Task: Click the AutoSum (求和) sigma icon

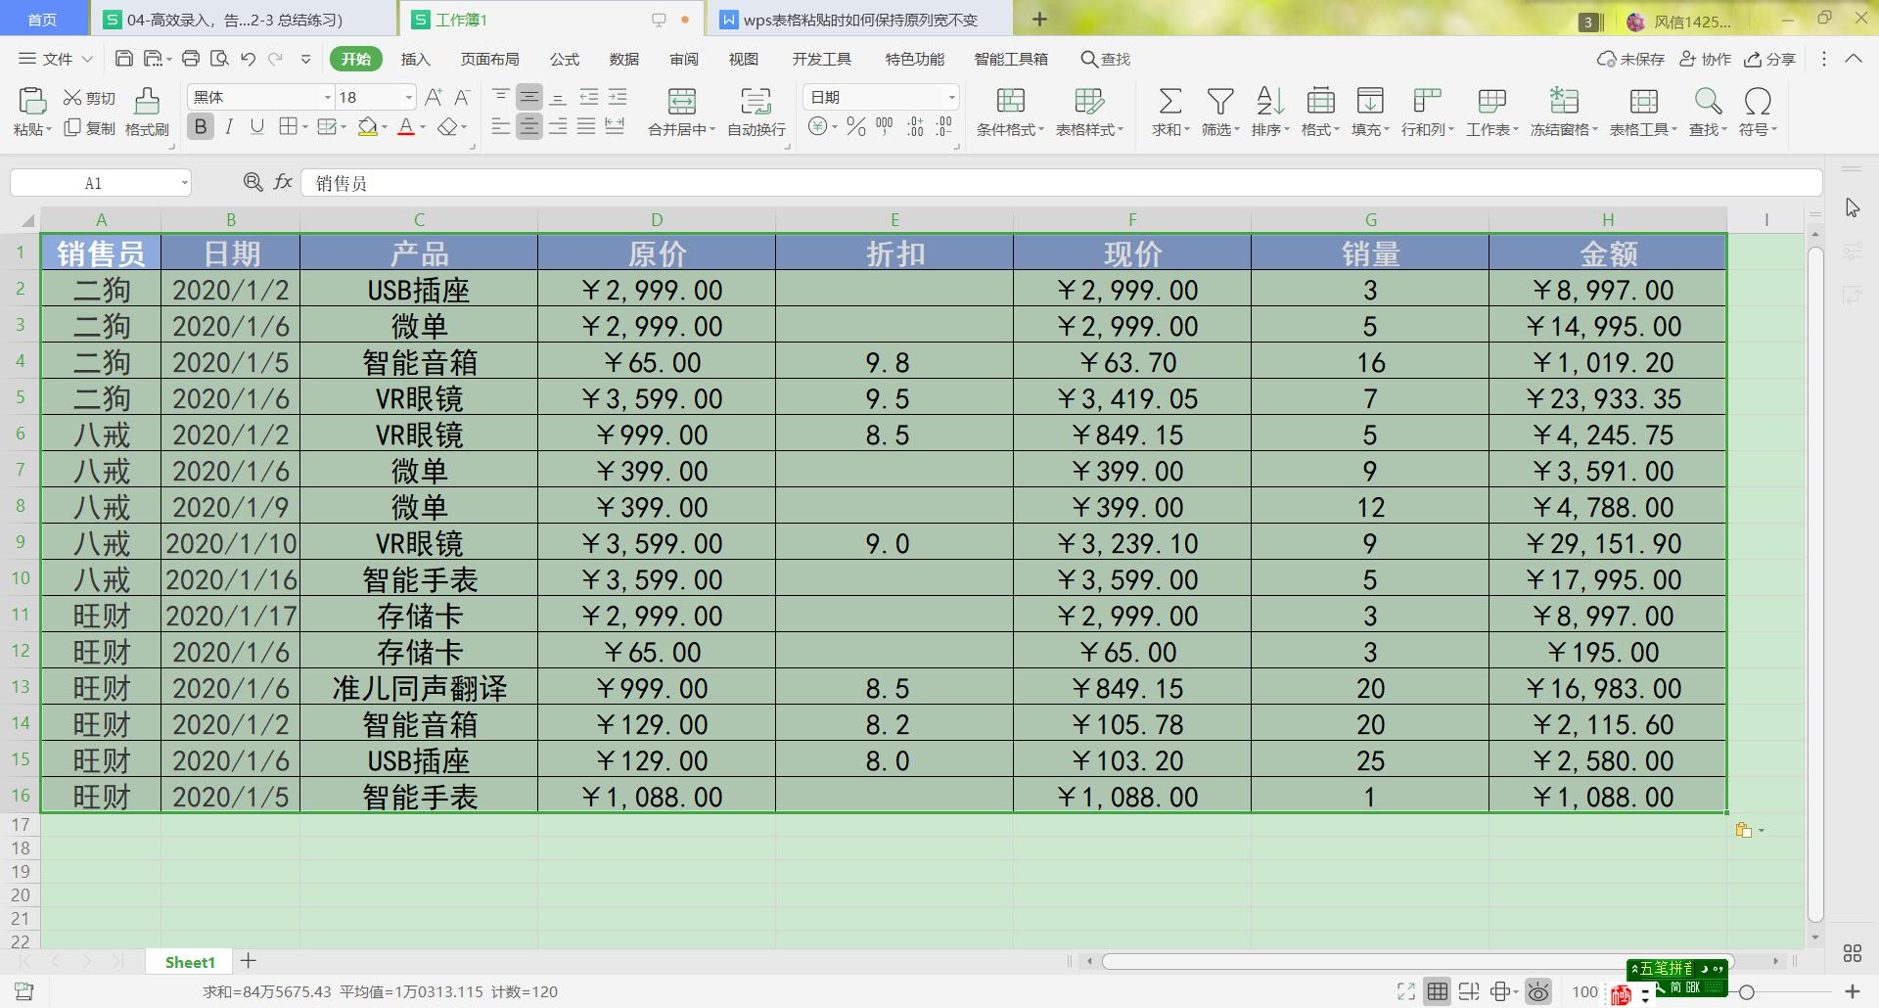Action: tap(1169, 101)
